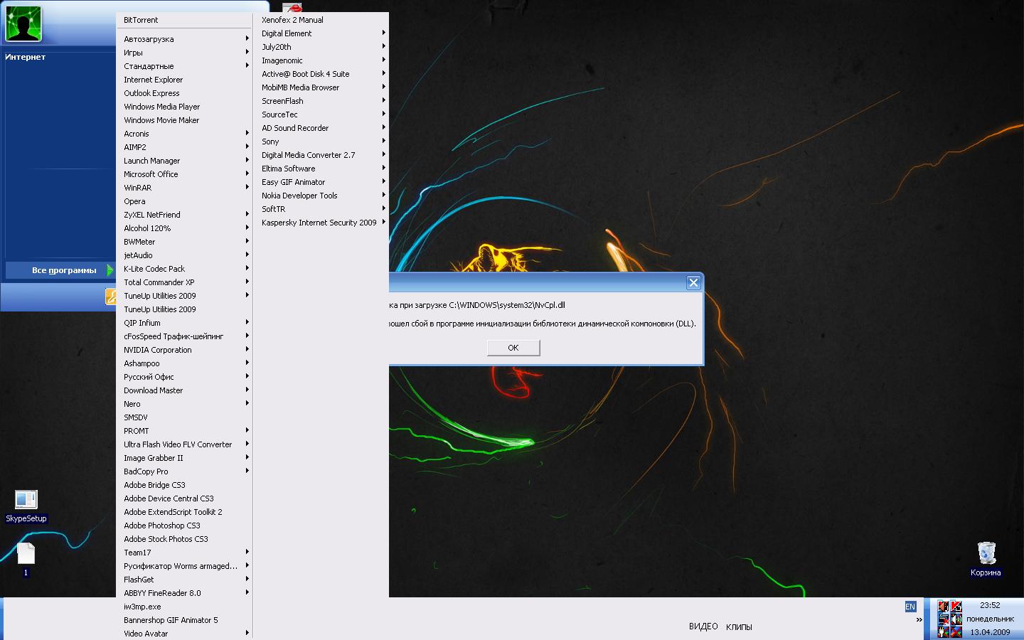Click the EN language indicator
Viewport: 1024px width, 640px height.
coord(910,607)
